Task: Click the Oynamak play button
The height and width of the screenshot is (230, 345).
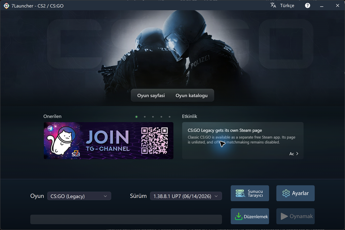Action: (x=295, y=217)
